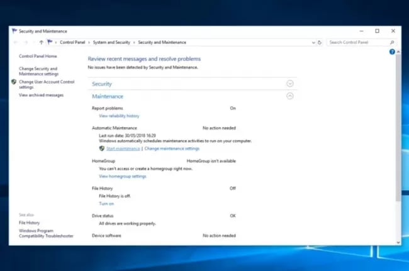
Task: Open Control Panel Home
Action: click(x=38, y=56)
